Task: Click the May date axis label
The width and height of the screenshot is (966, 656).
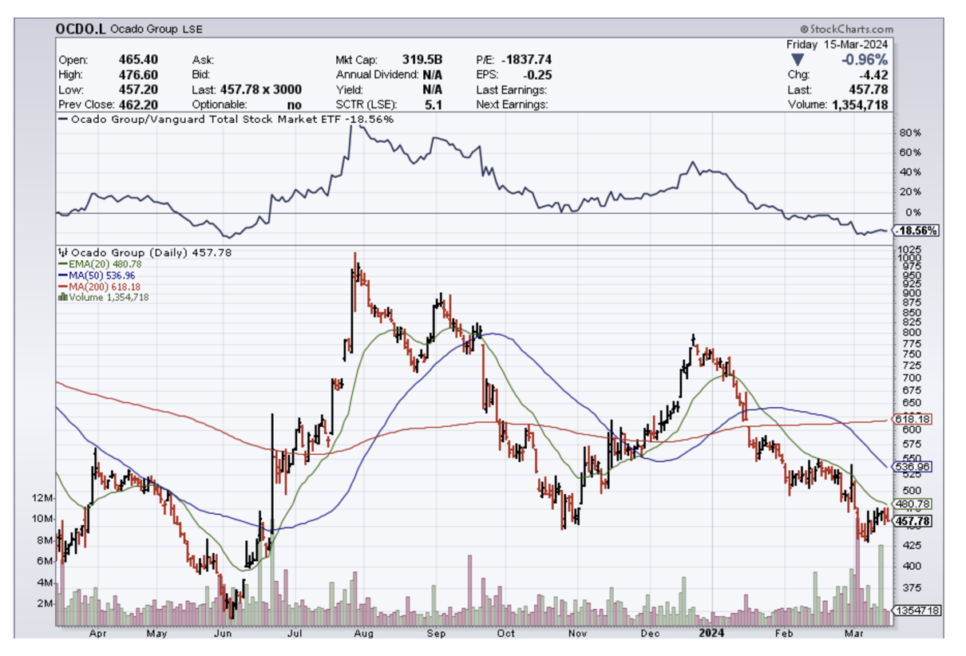Action: tap(157, 633)
